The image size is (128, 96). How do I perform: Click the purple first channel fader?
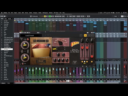[x=15, y=71]
